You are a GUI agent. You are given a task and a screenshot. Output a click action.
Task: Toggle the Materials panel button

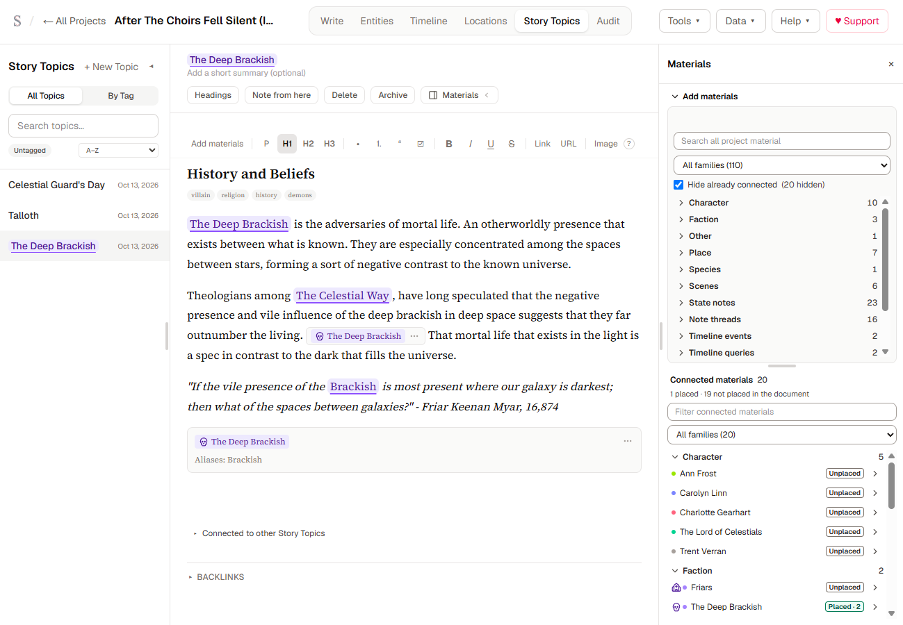pyautogui.click(x=459, y=95)
